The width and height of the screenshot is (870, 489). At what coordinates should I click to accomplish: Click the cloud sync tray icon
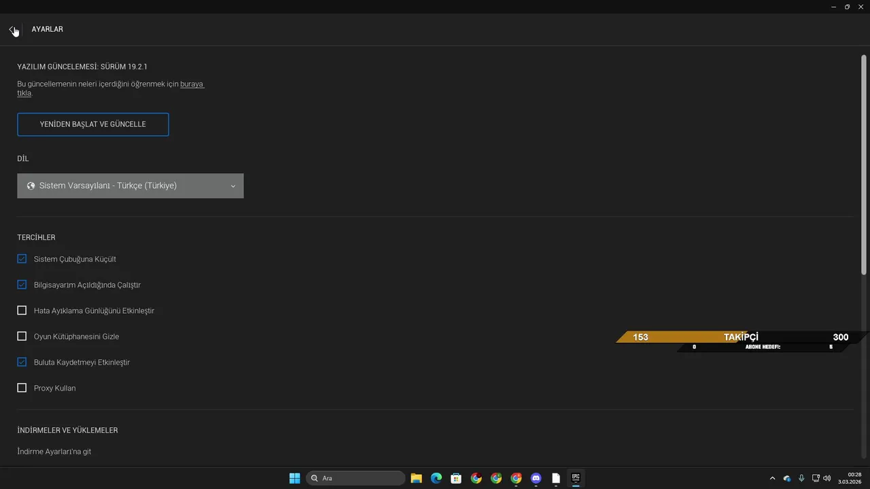(787, 478)
